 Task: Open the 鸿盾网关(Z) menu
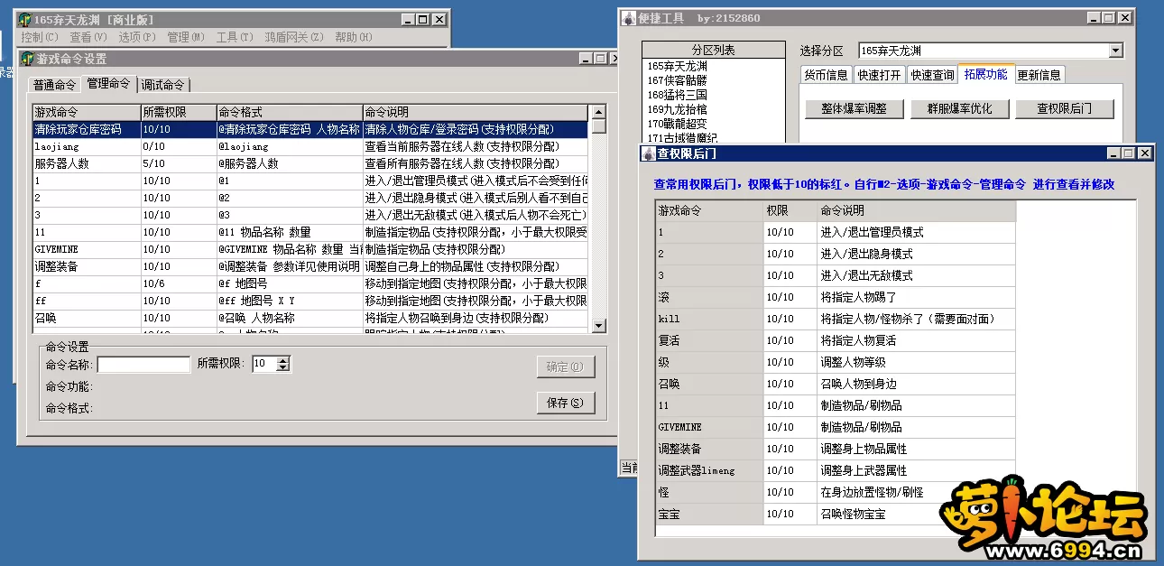click(293, 37)
